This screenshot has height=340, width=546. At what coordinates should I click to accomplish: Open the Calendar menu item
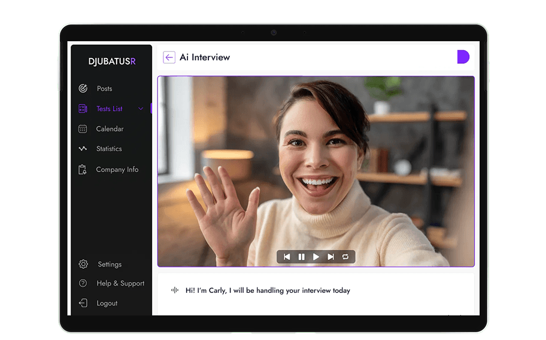pyautogui.click(x=110, y=129)
